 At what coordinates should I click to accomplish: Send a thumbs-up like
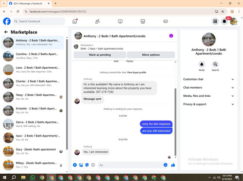pos(173,165)
